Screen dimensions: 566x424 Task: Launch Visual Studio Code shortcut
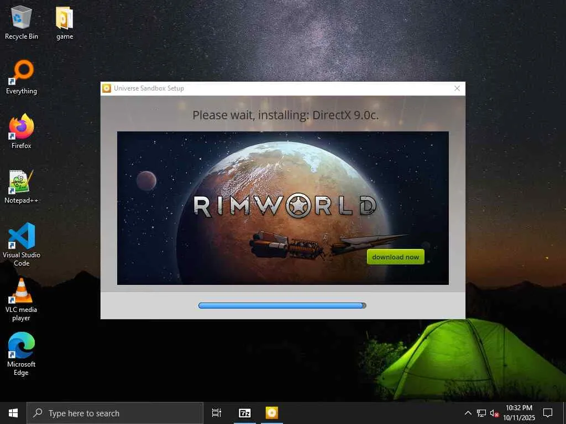click(x=22, y=245)
